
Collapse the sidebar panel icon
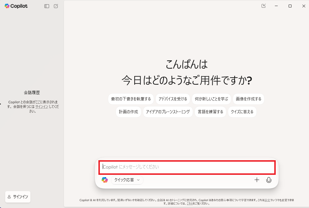click(x=47, y=6)
